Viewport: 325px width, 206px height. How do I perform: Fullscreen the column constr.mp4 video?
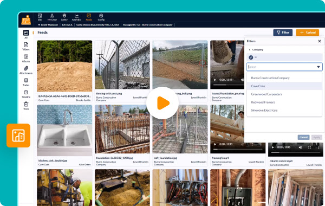click(309, 147)
